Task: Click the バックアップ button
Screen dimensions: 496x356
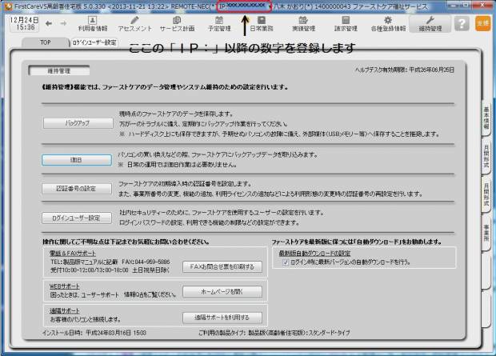Action: pos(77,124)
